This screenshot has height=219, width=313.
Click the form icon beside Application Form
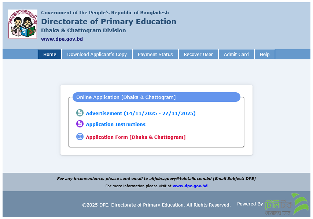tap(80, 137)
